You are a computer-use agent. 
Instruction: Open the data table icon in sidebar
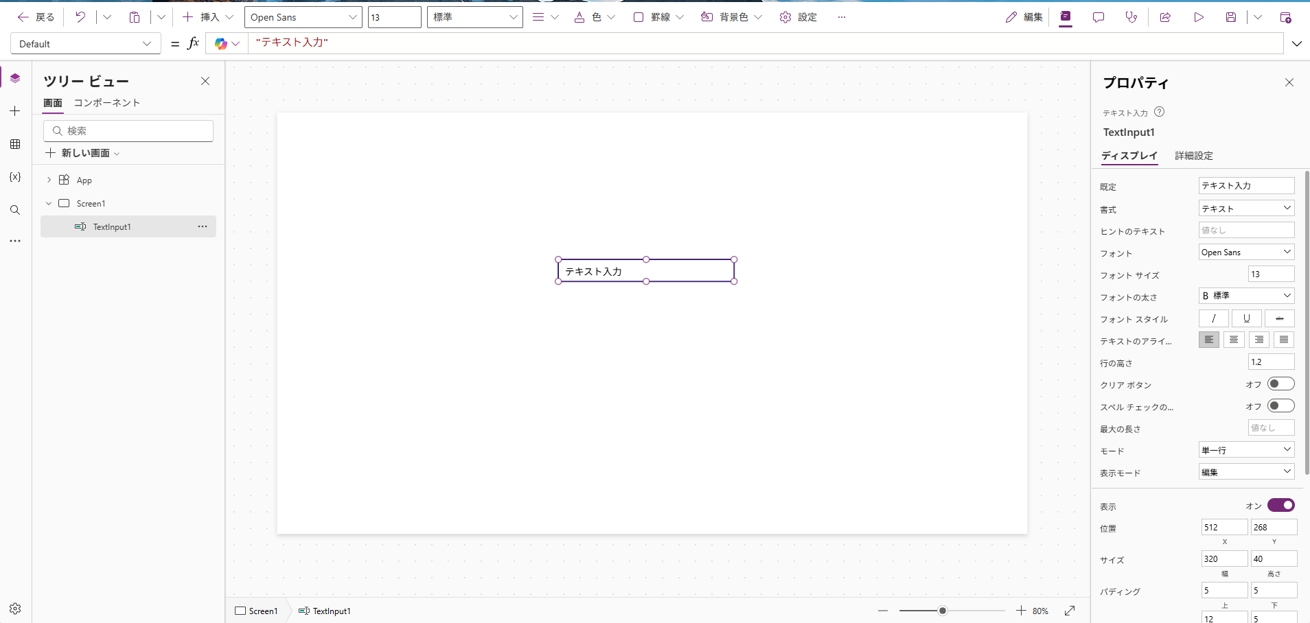pyautogui.click(x=15, y=144)
